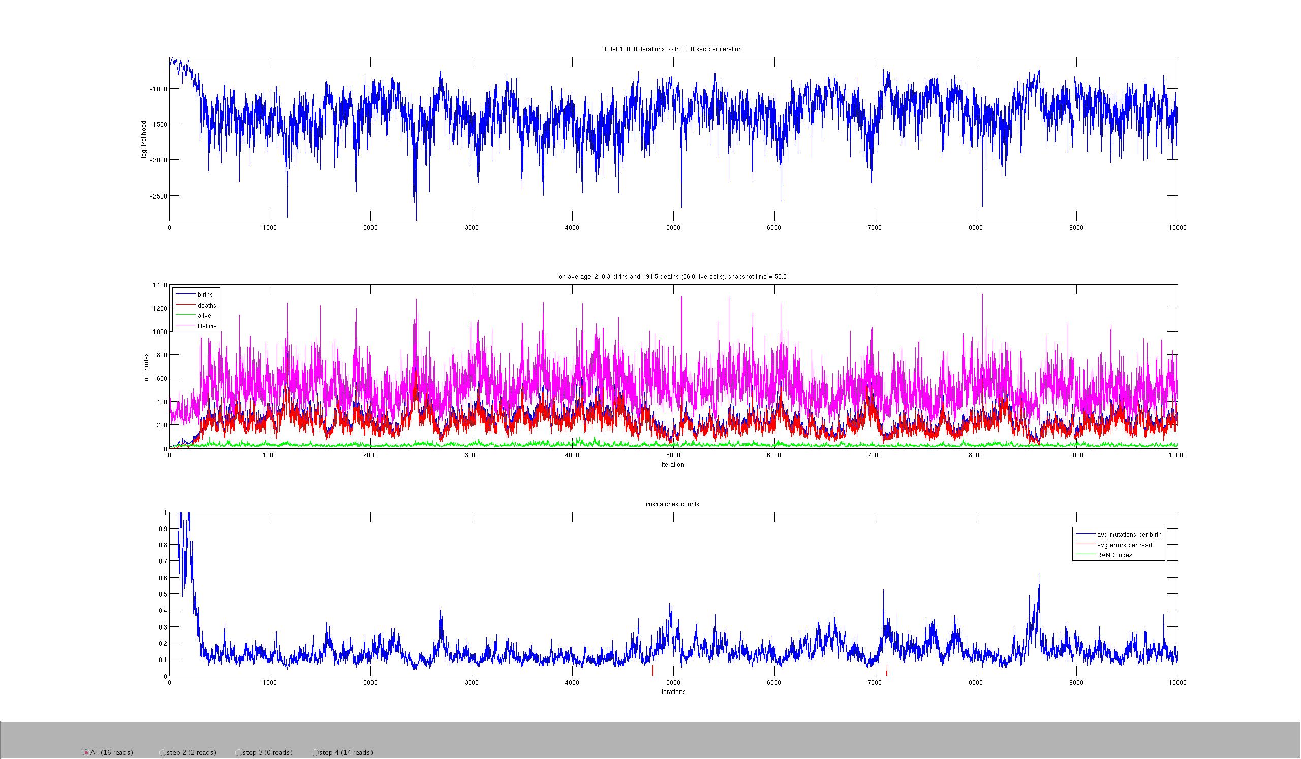This screenshot has height=759, width=1301.
Task: Click the 'iterations' x-axis label of bottom plot
Action: pos(672,692)
